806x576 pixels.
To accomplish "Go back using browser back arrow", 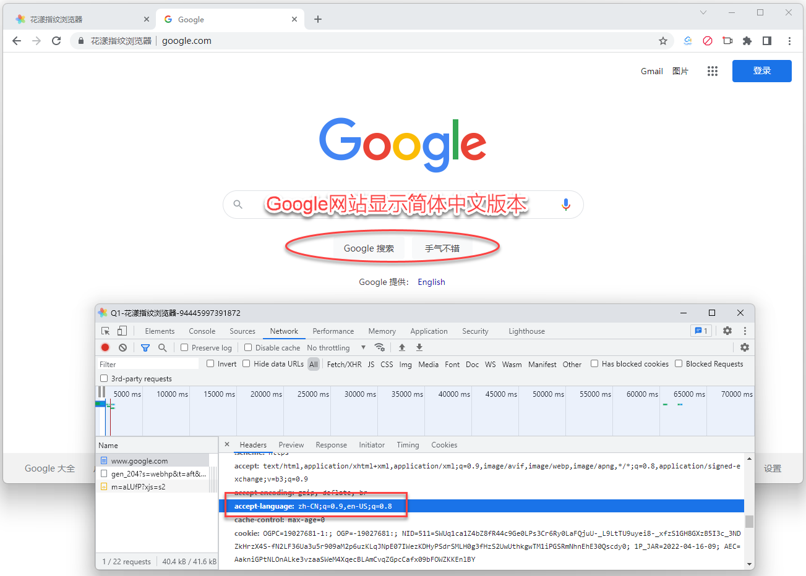I will coord(17,41).
